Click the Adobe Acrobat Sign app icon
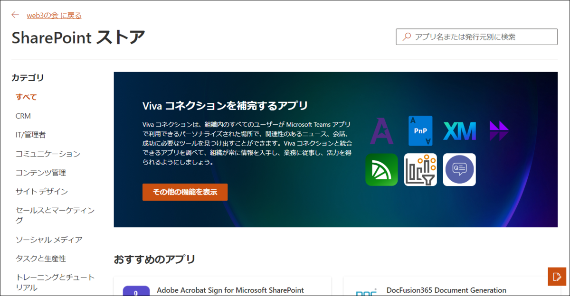The width and height of the screenshot is (570, 296). coord(136,291)
